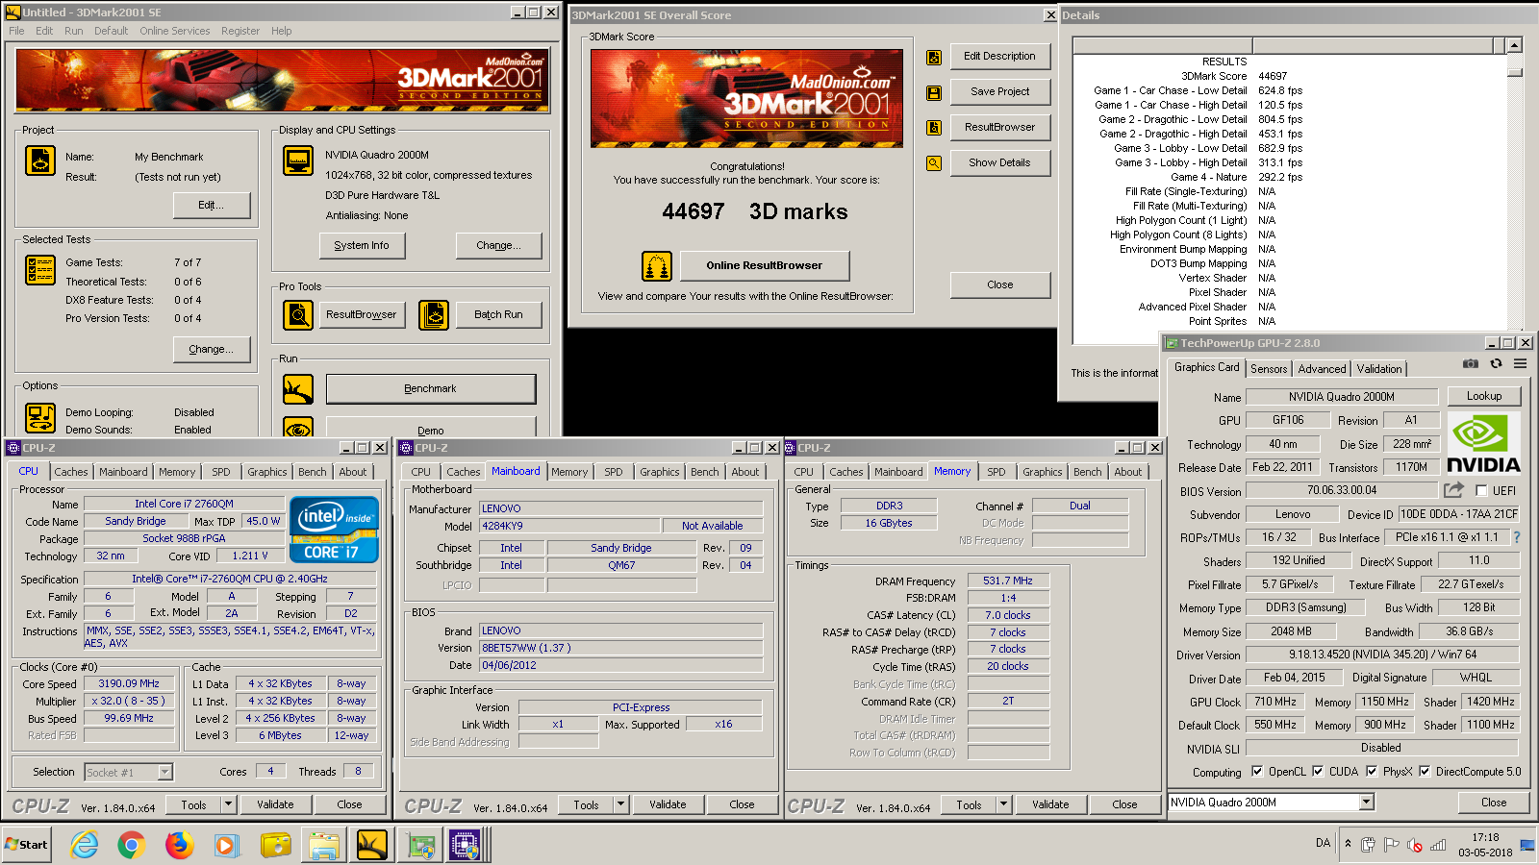Image resolution: width=1539 pixels, height=865 pixels.
Task: Click the monitor icon in Display and CPU Settings
Action: pos(298,161)
